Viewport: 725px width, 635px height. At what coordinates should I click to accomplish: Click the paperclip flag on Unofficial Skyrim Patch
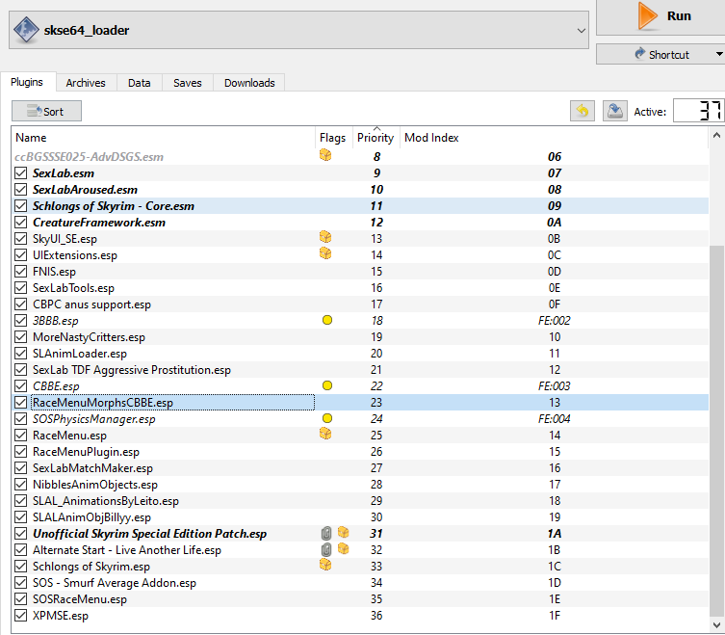pos(326,533)
